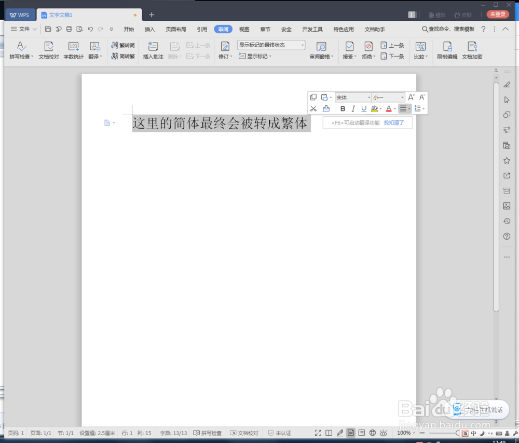This screenshot has width=519, height=443.
Task: Convert simplified to traditional (简转繁)
Action: [123, 56]
